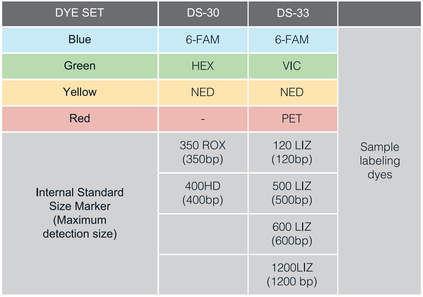Screen dimensions: 423x297
Task: Select the VIC cell under DS-33
Action: pyautogui.click(x=292, y=66)
